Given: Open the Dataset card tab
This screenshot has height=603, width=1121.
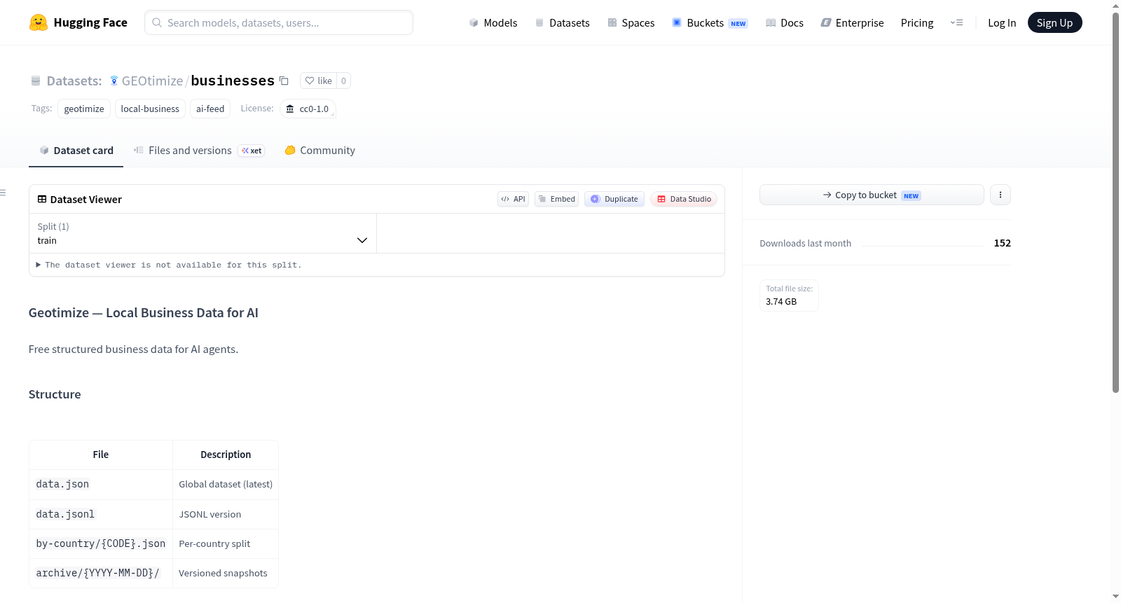Looking at the screenshot, I should (76, 150).
